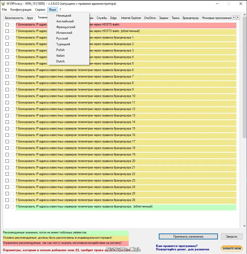The width and height of the screenshot is (247, 254).
Task: Check first checkbox of правила брандмауэра 6 row
Action: 7,70
